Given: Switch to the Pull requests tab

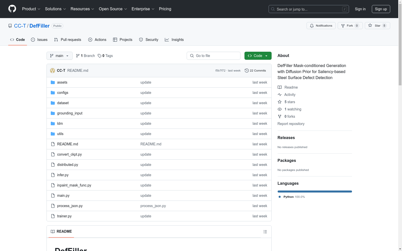Looking at the screenshot, I should coord(68,40).
